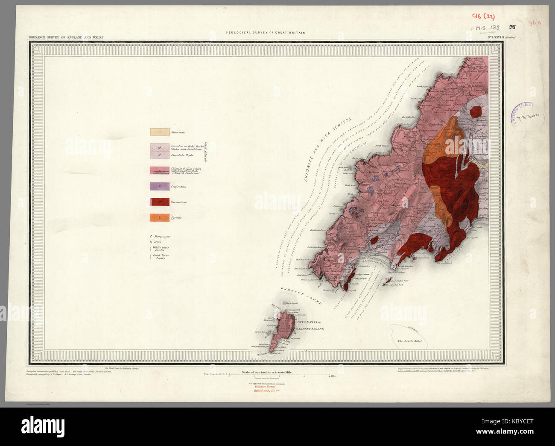
Task: Click the 'Gold lines Lodes' legend entry
Action: pyautogui.click(x=160, y=257)
